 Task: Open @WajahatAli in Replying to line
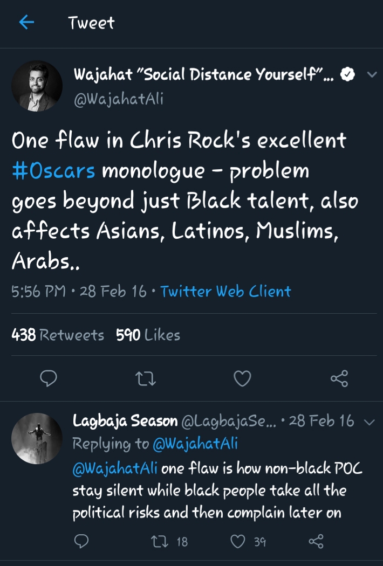(x=195, y=444)
